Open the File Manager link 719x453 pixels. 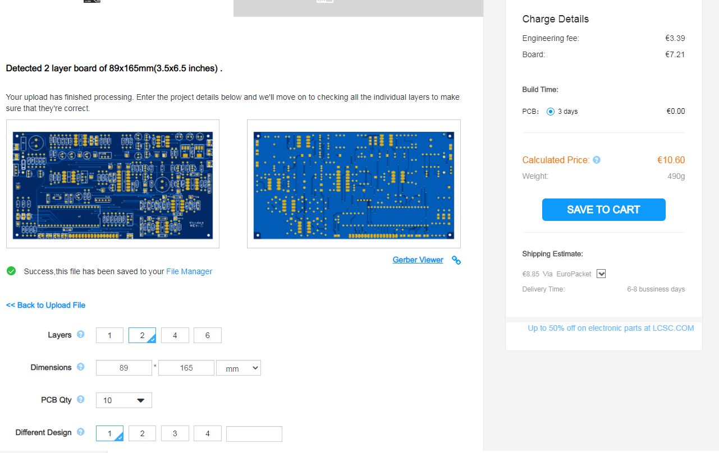pyautogui.click(x=189, y=271)
